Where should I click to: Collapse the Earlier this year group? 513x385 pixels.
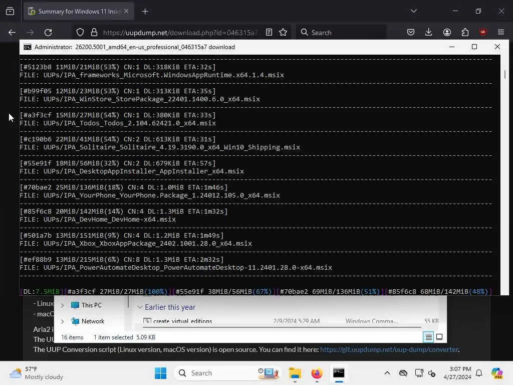click(x=140, y=307)
